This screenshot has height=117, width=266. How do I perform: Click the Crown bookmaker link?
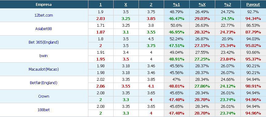coord(44,96)
